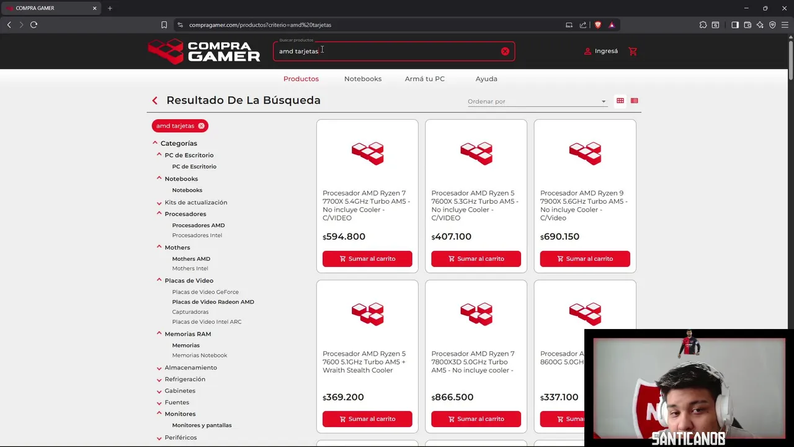Go back using the red arrow beside Resultado
The image size is (794, 447).
point(154,101)
